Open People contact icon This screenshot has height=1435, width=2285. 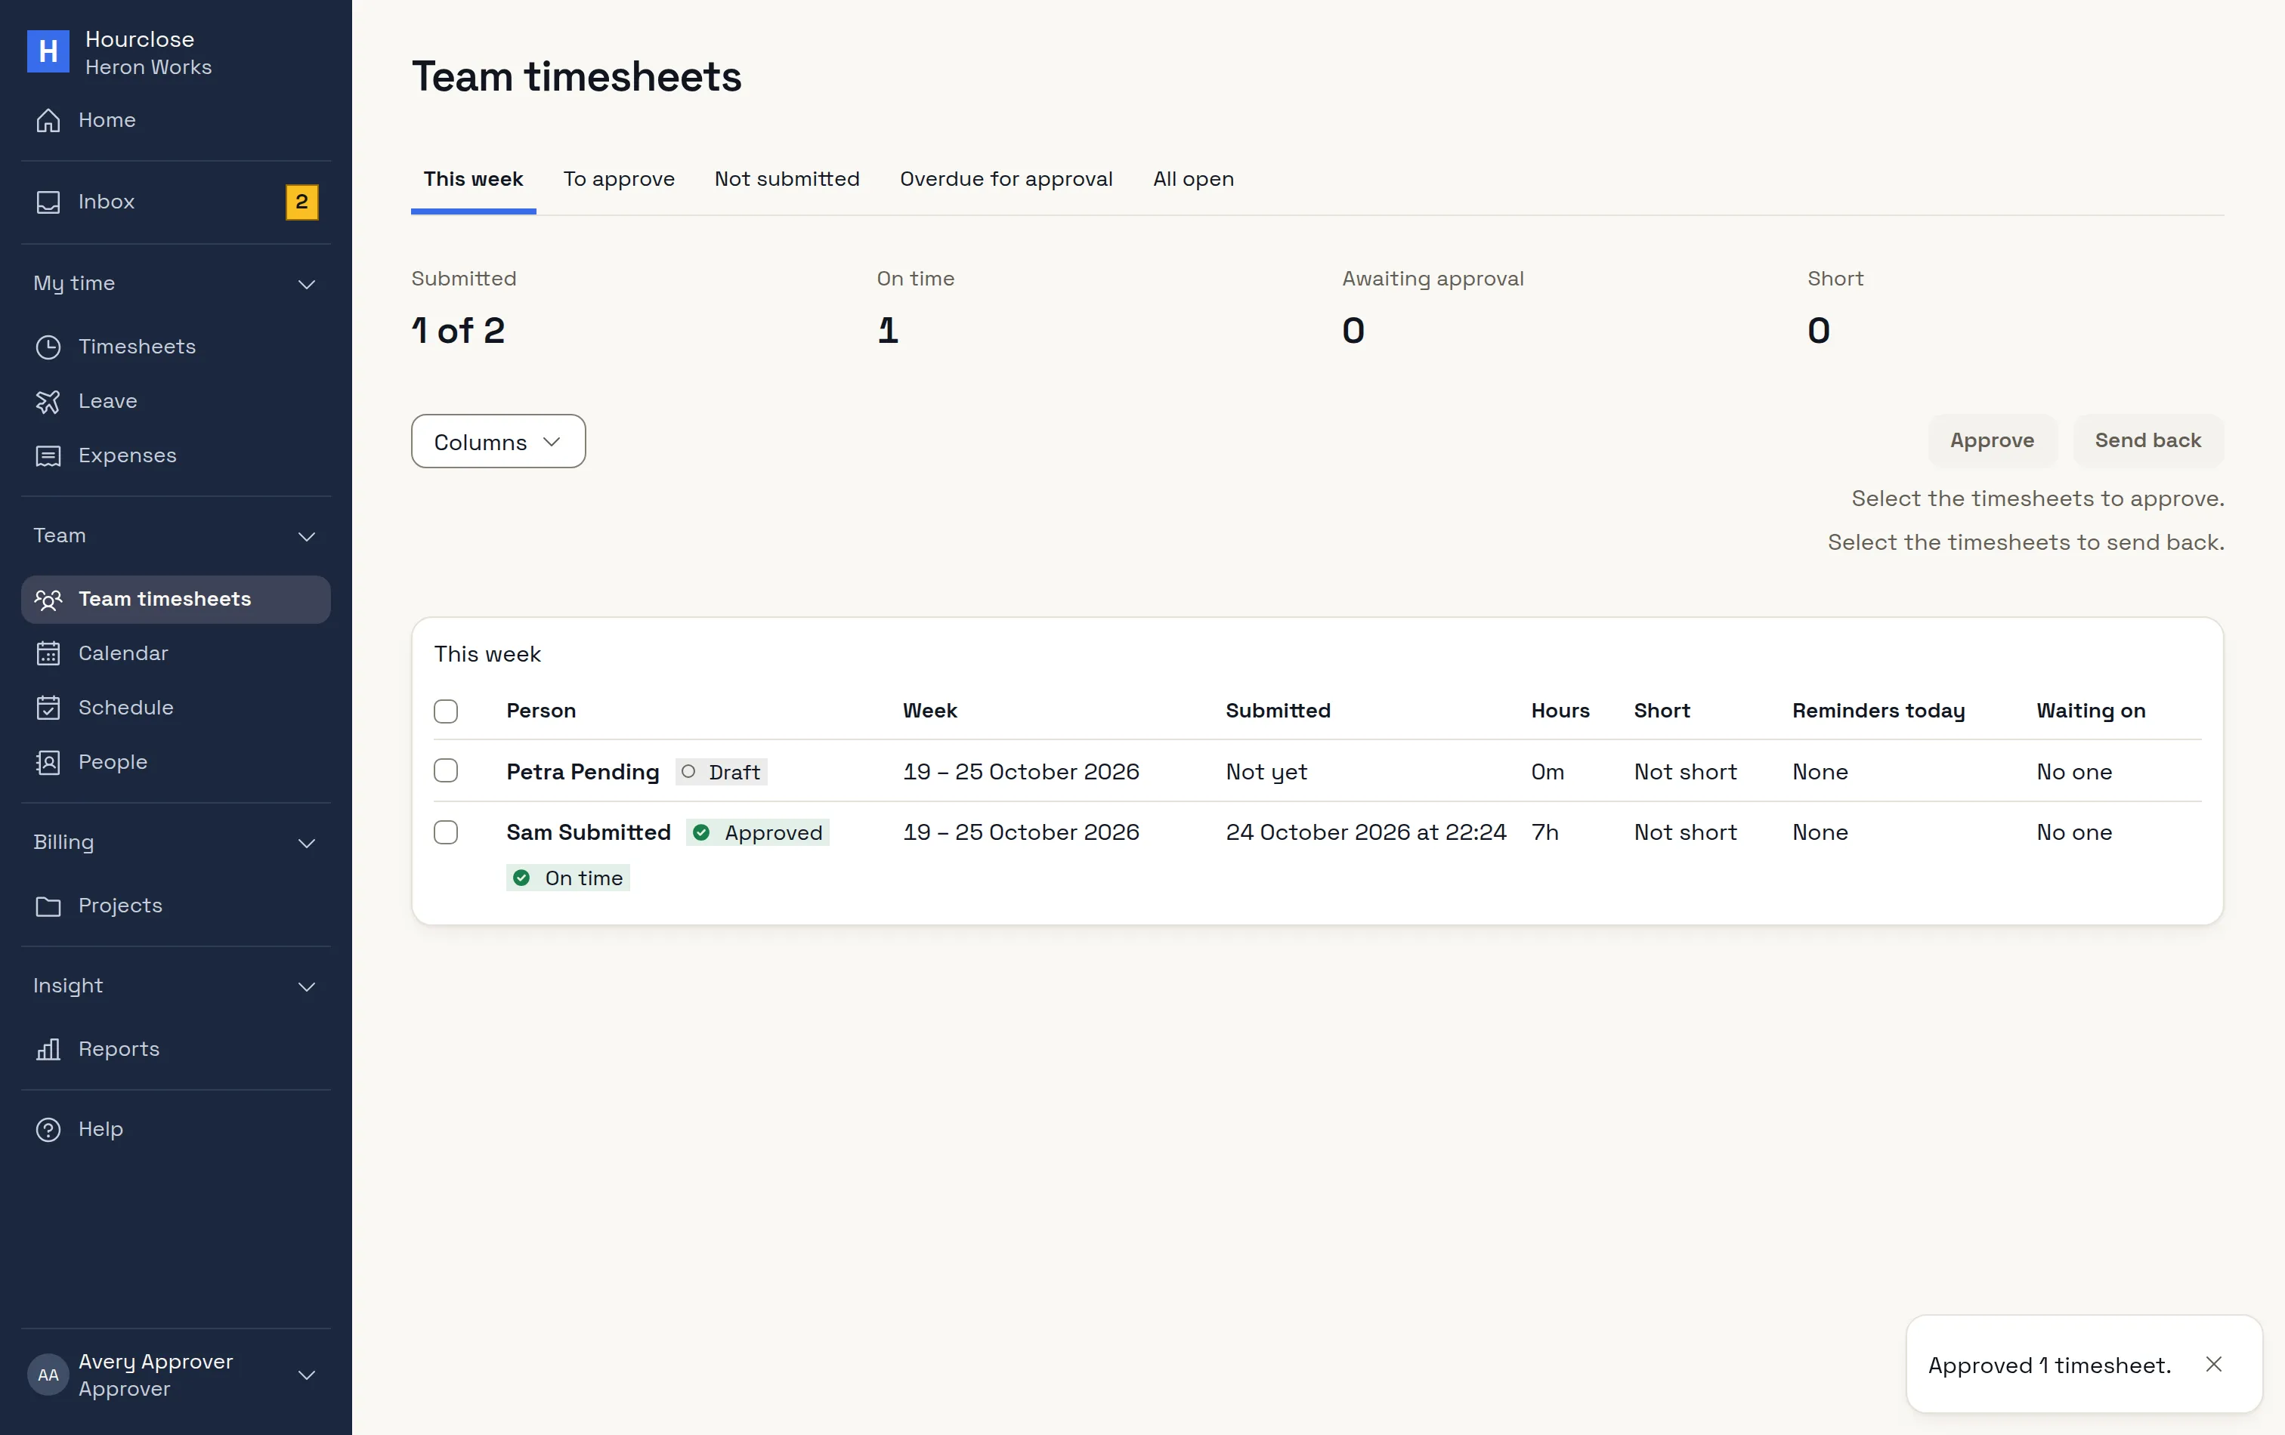pos(48,763)
